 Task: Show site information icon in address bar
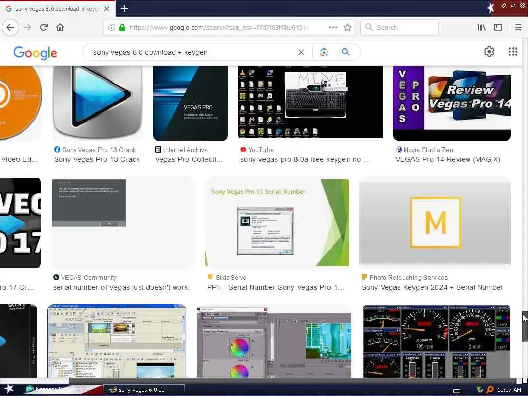(112, 27)
